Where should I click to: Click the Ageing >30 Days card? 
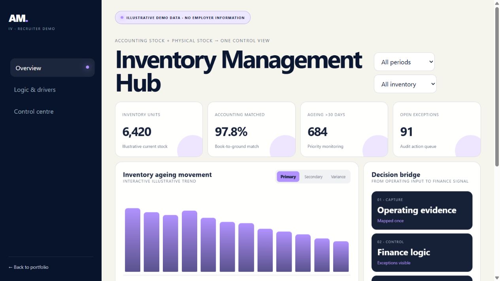(344, 129)
